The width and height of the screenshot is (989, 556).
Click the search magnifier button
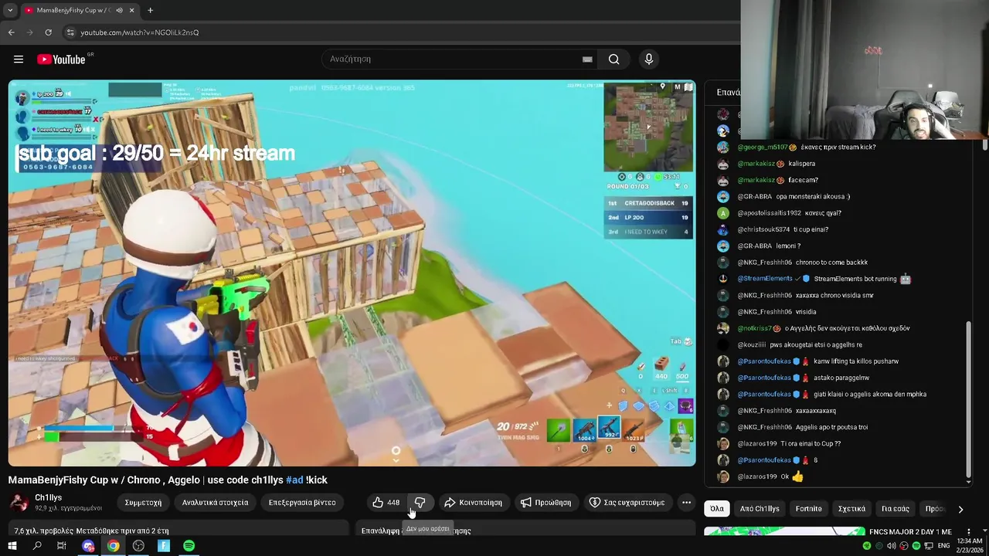click(614, 59)
